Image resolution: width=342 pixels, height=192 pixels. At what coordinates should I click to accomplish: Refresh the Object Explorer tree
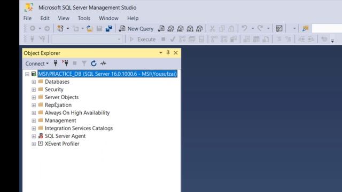click(x=94, y=63)
